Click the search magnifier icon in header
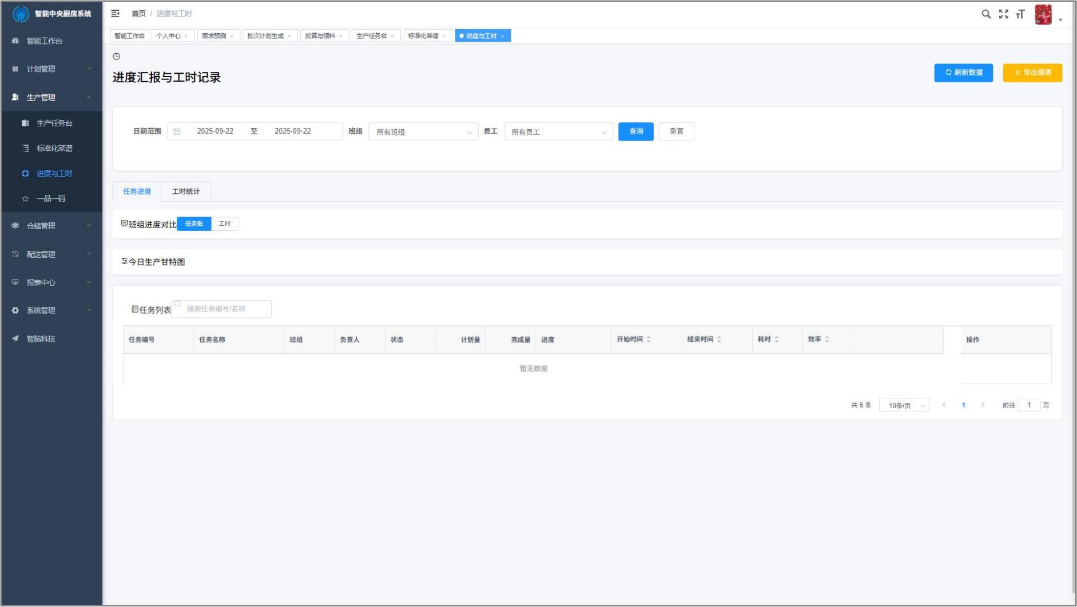The height and width of the screenshot is (607, 1077). tap(985, 14)
